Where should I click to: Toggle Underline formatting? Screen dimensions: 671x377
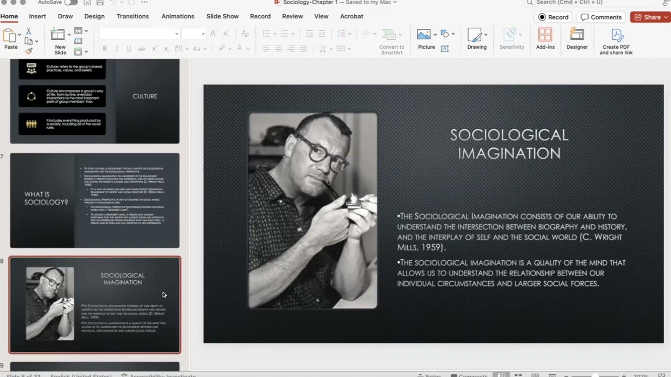click(x=128, y=49)
